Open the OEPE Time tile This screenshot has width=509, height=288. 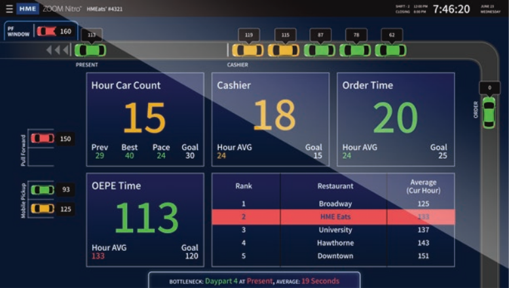tap(145, 219)
